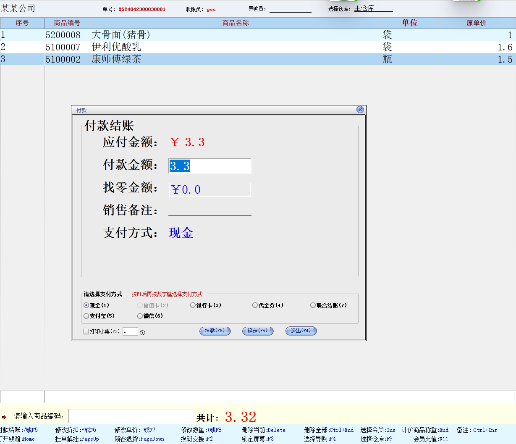Viewport: 516px width, 444px height.
Task: Click 退出(F4) to exit payment
Action: (x=301, y=331)
